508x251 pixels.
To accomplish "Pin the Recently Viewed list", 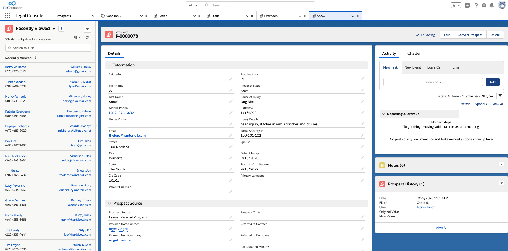I will pos(61,29).
